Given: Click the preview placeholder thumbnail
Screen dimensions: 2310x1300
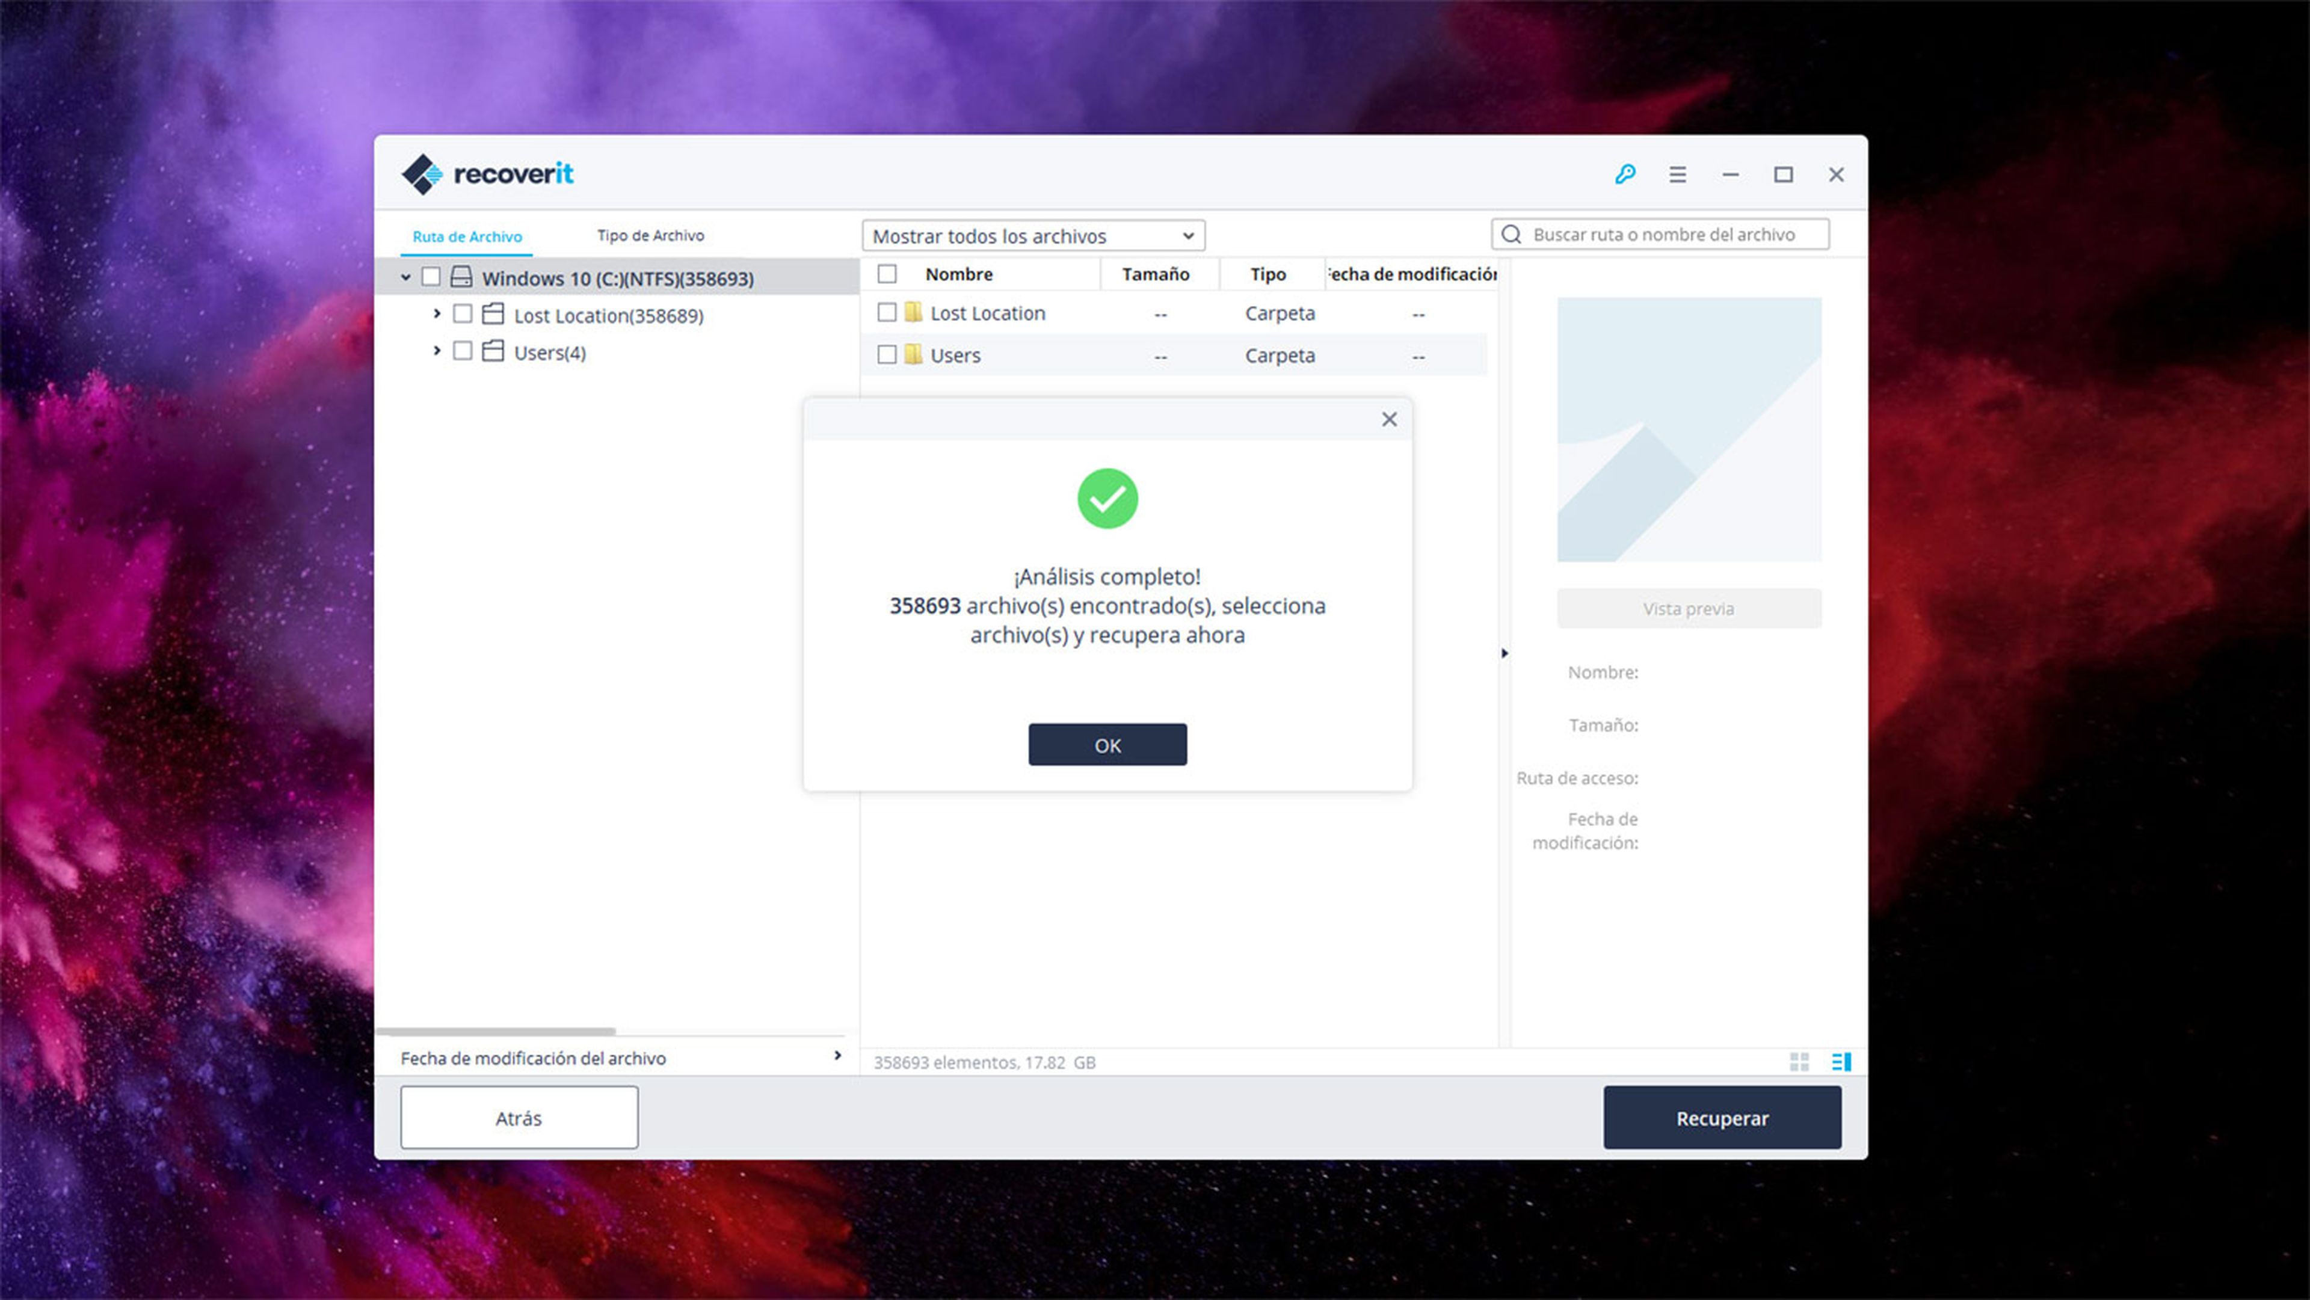Looking at the screenshot, I should tap(1689, 430).
